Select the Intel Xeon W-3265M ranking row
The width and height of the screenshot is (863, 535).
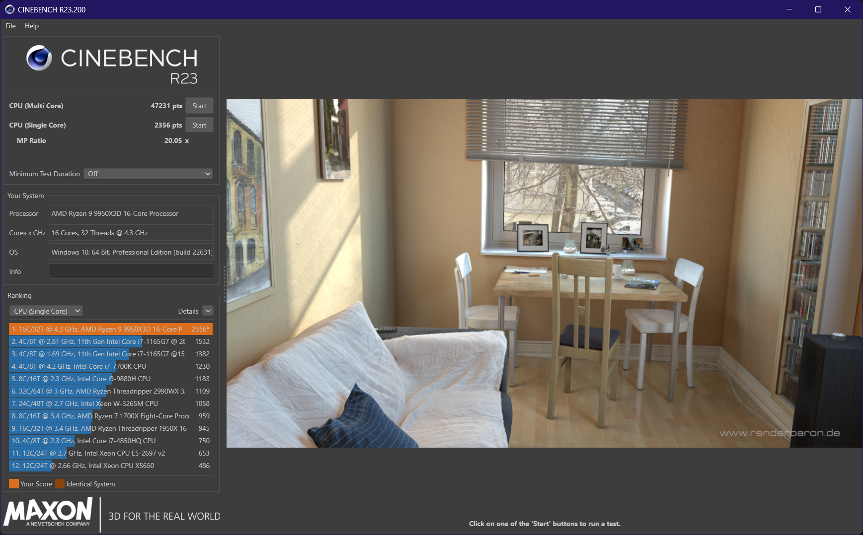tap(111, 403)
